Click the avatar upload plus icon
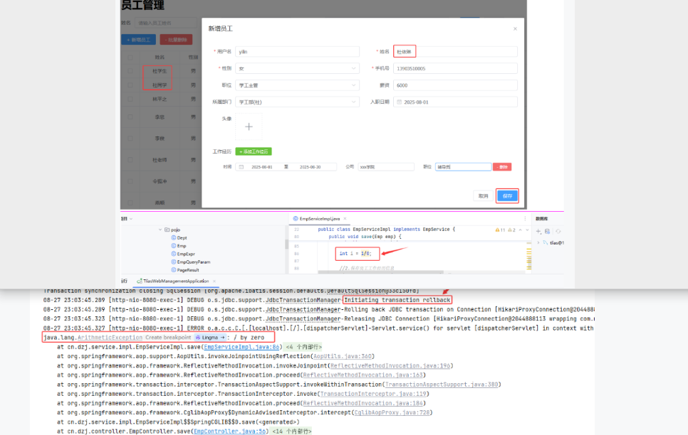The image size is (688, 435). click(249, 127)
